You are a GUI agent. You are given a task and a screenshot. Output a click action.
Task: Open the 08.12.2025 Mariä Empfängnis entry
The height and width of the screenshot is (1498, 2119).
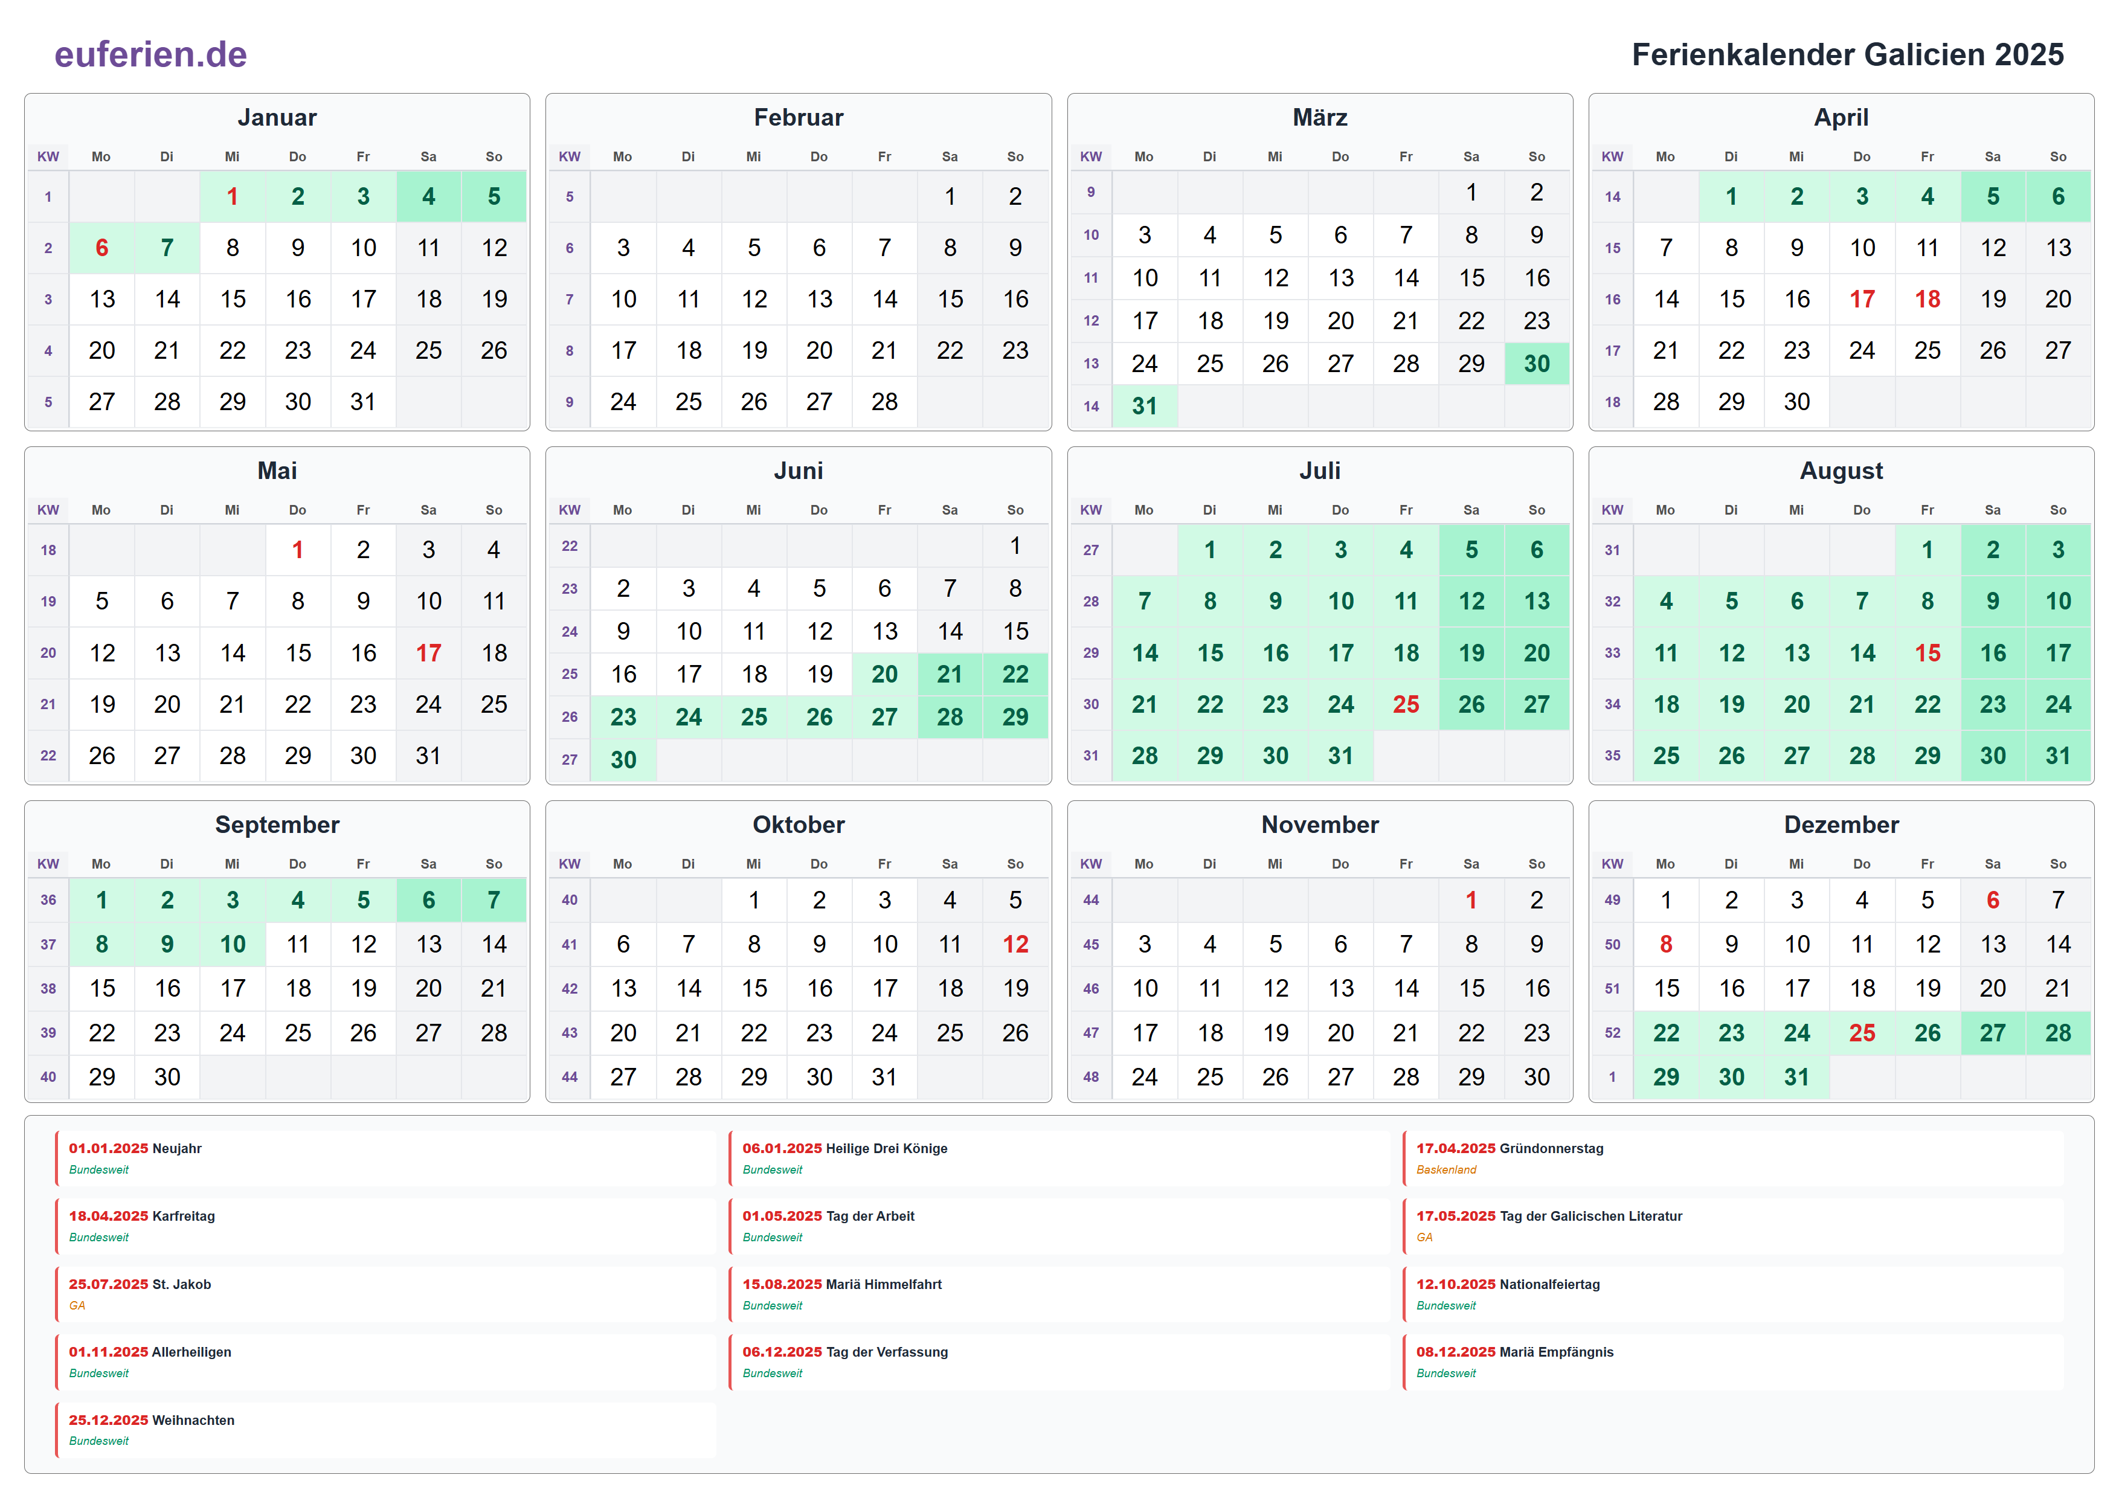[x=1733, y=1361]
